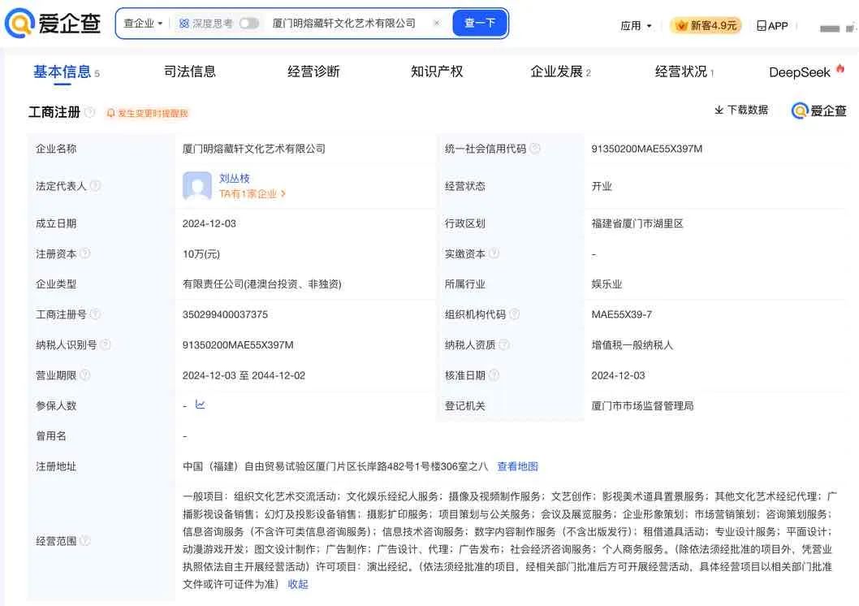Click the 参保人数 trend chart icon
This screenshot has width=859, height=606.
[x=201, y=405]
